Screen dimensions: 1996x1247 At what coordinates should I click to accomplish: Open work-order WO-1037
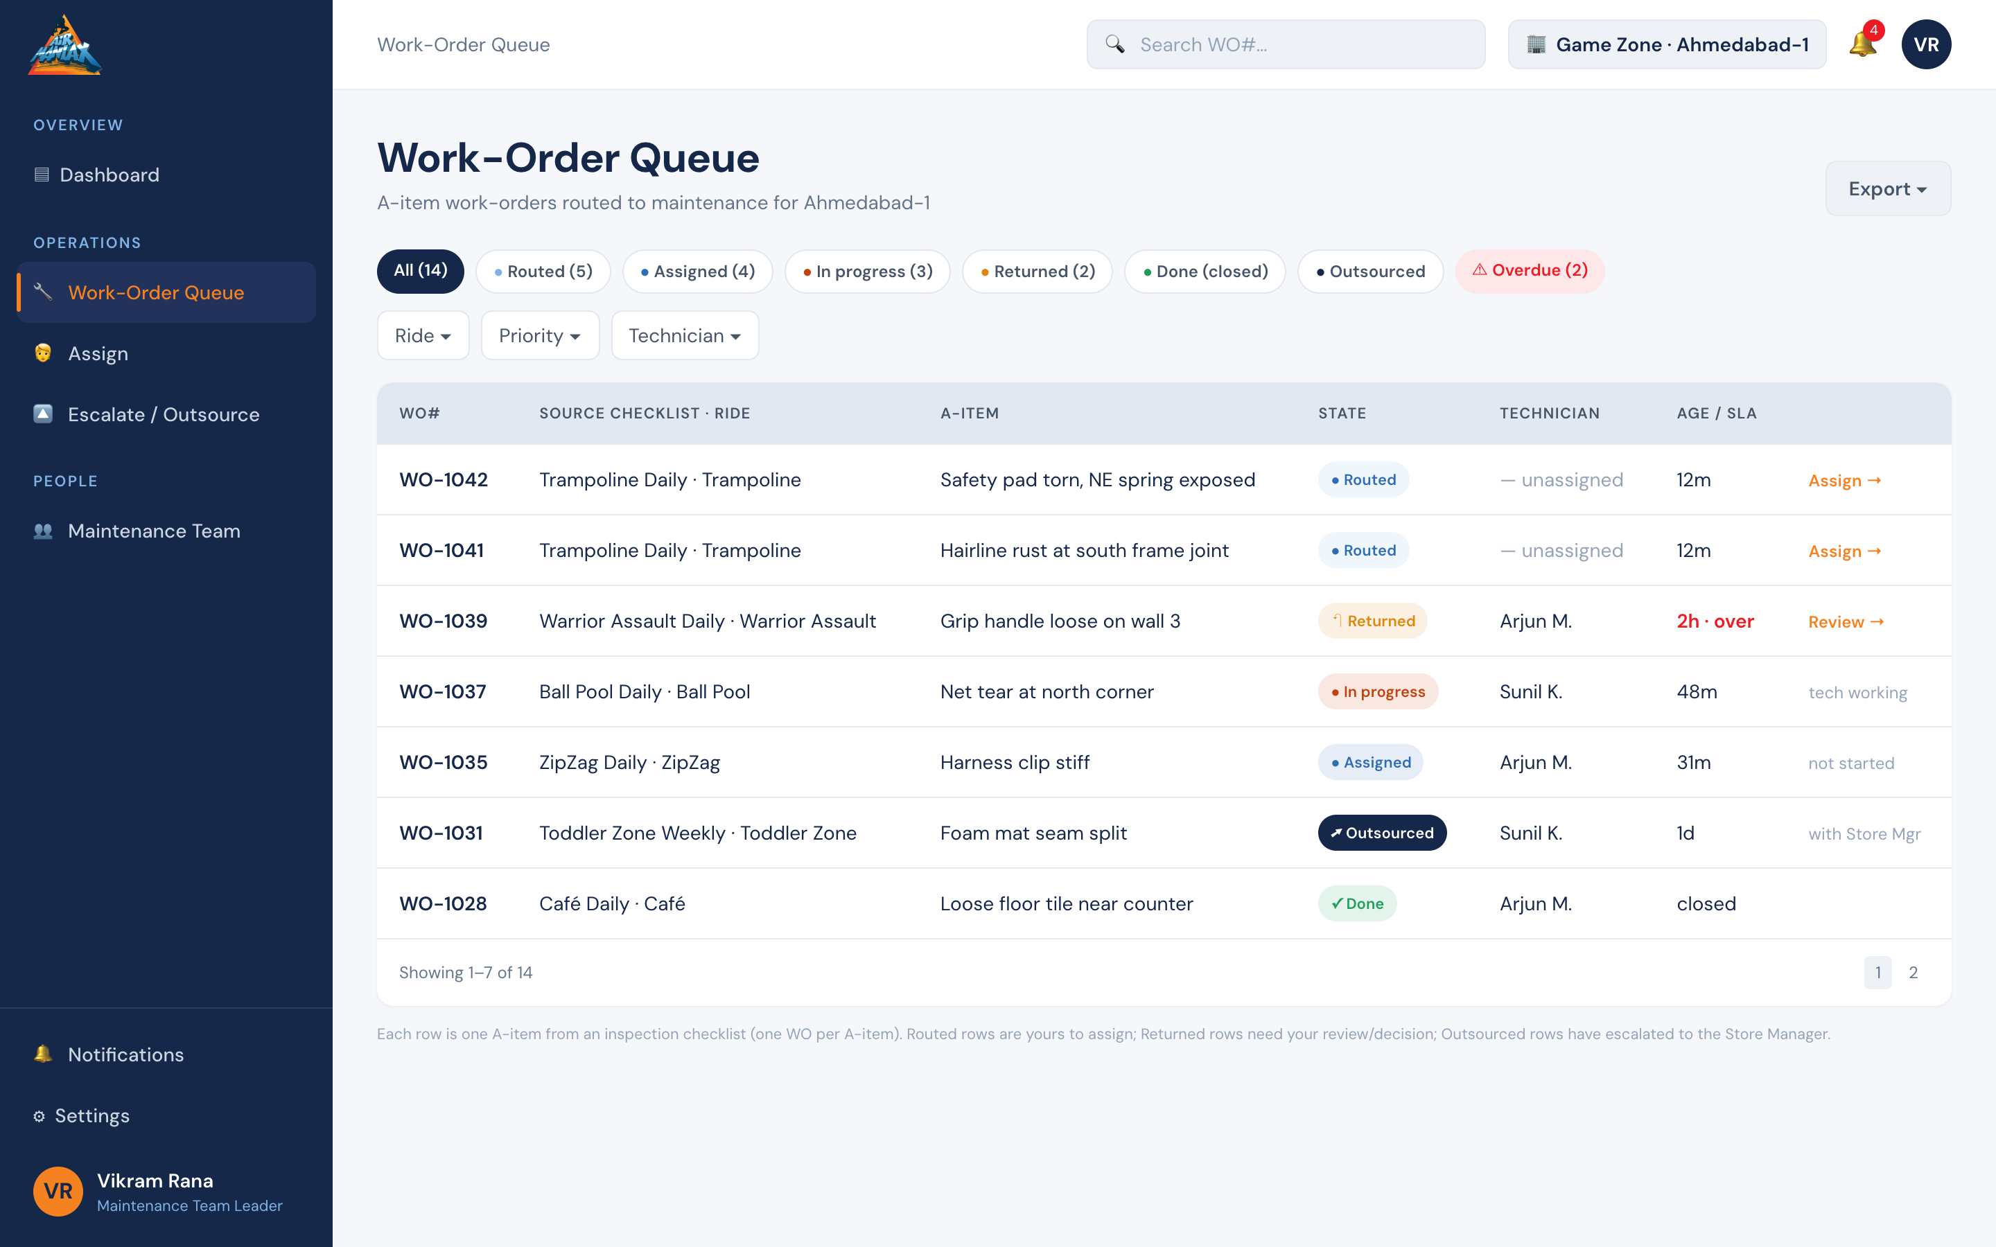click(x=443, y=691)
